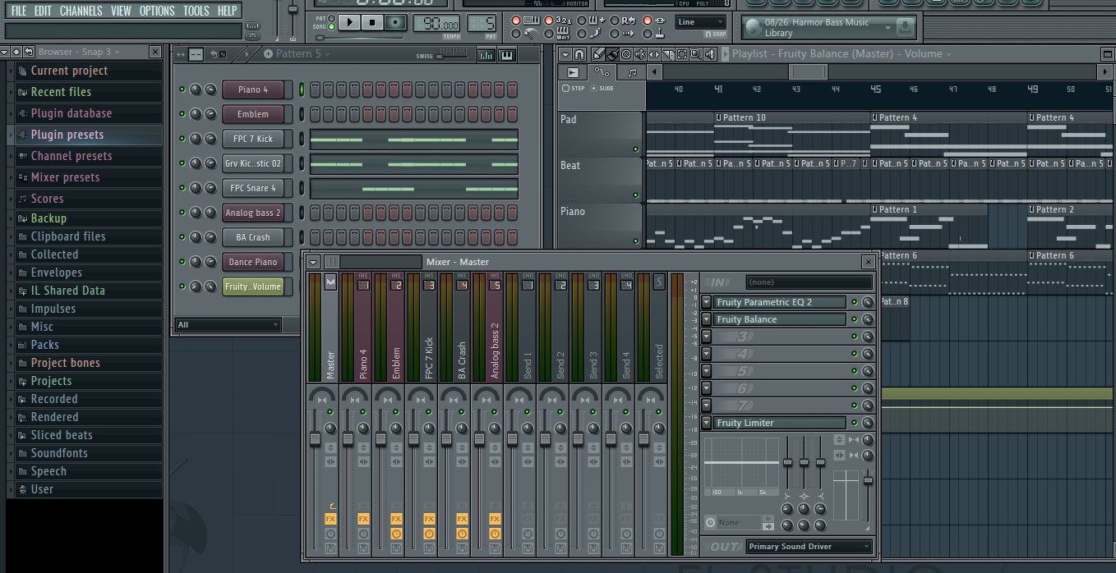Click the news download button for Harmor library

pos(904,27)
